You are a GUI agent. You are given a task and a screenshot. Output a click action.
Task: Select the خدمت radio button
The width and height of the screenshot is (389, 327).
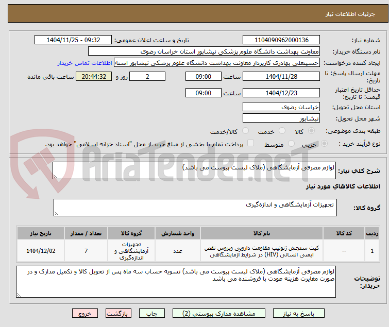(x=282, y=131)
